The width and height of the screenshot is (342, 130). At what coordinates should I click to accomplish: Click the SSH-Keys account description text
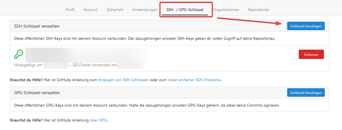pos(144,38)
